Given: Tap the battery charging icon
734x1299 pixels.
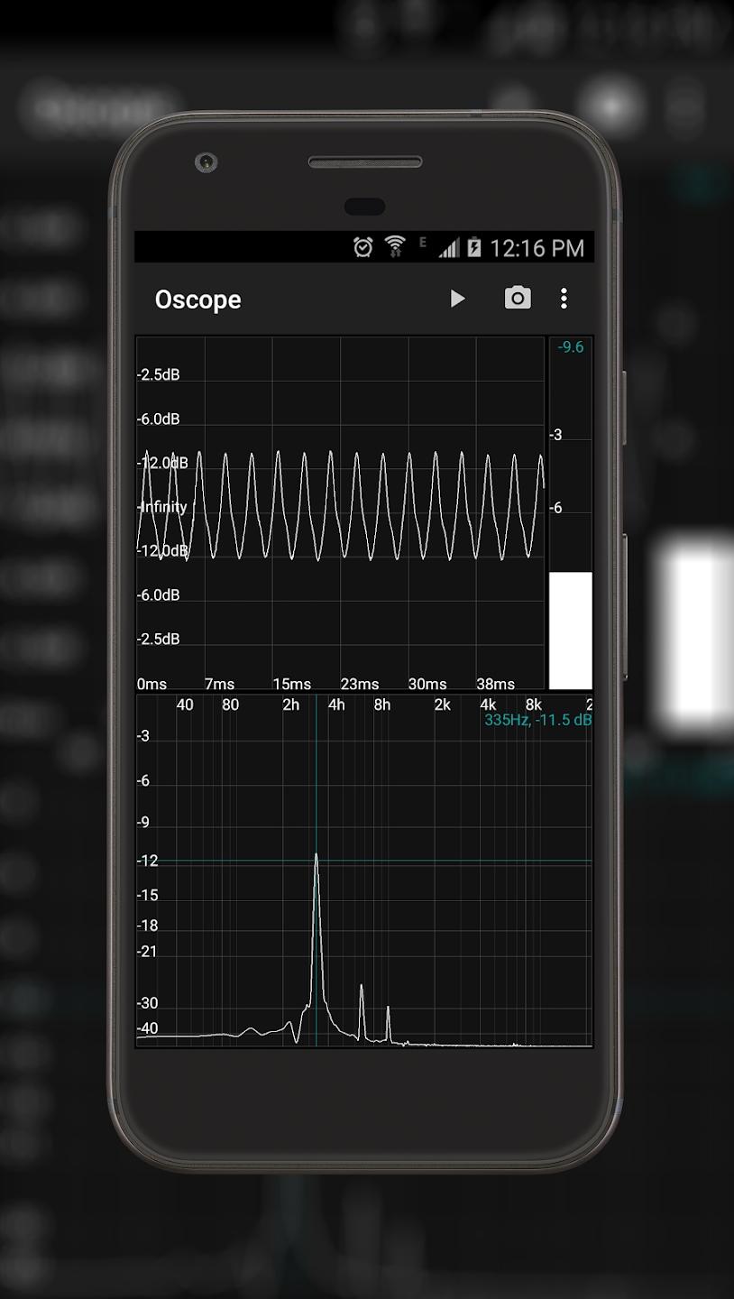Looking at the screenshot, I should (473, 246).
